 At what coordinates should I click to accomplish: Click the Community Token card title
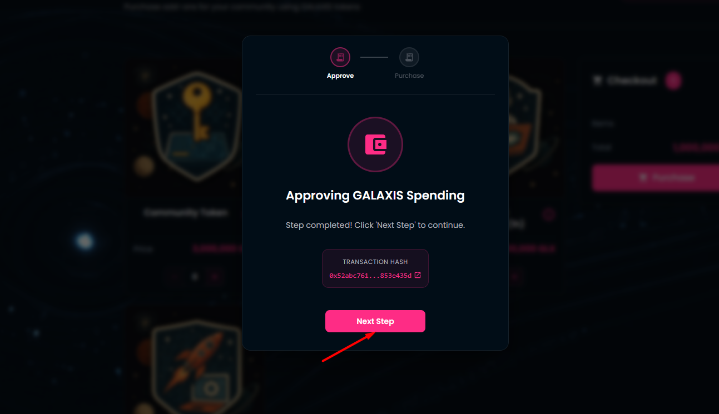(186, 213)
